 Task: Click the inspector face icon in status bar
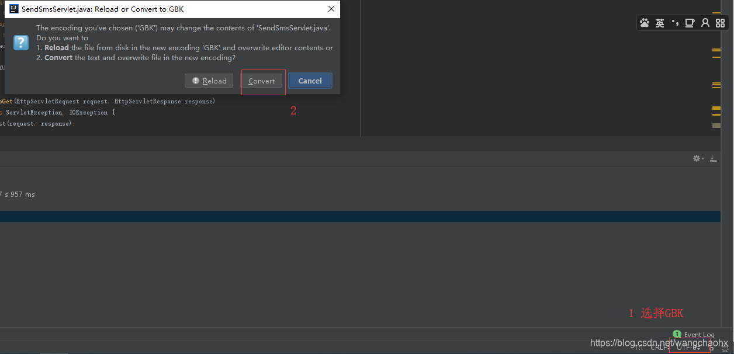[725, 348]
